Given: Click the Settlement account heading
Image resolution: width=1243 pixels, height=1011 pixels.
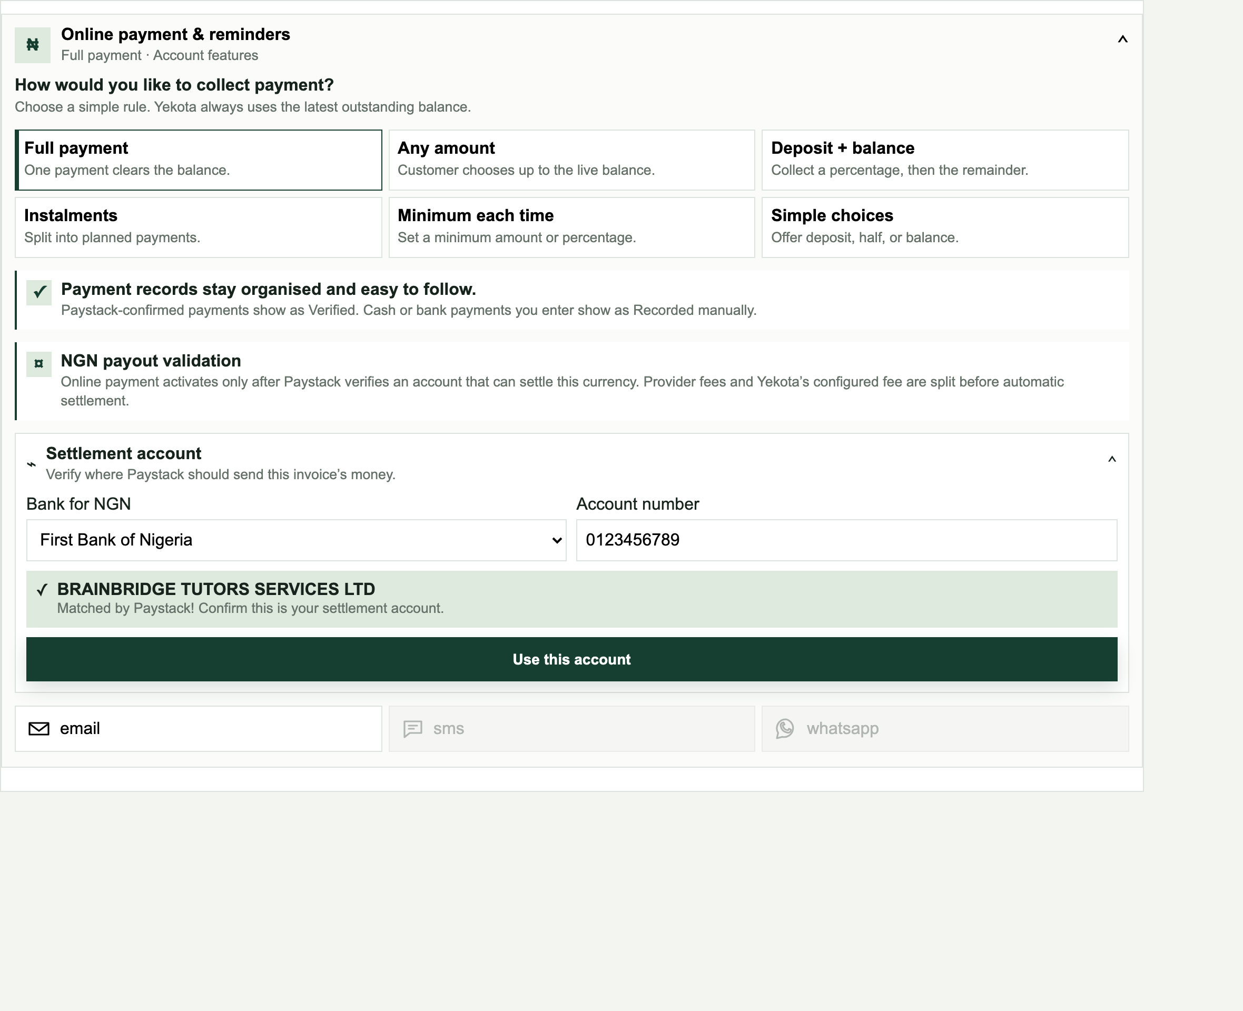Looking at the screenshot, I should coord(123,453).
